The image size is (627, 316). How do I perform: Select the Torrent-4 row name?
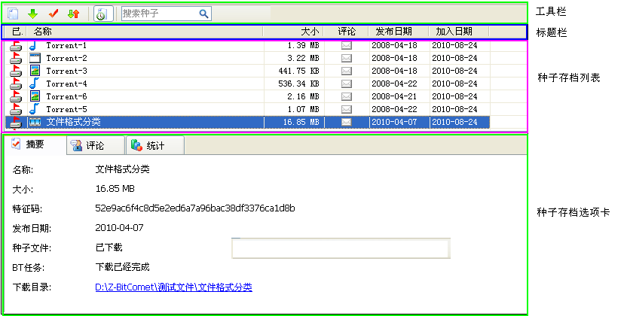[66, 84]
